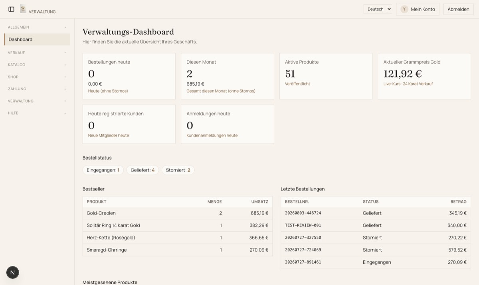Click the BESTELLNR. column header
Screen dimensions: 479x285
point(297,202)
